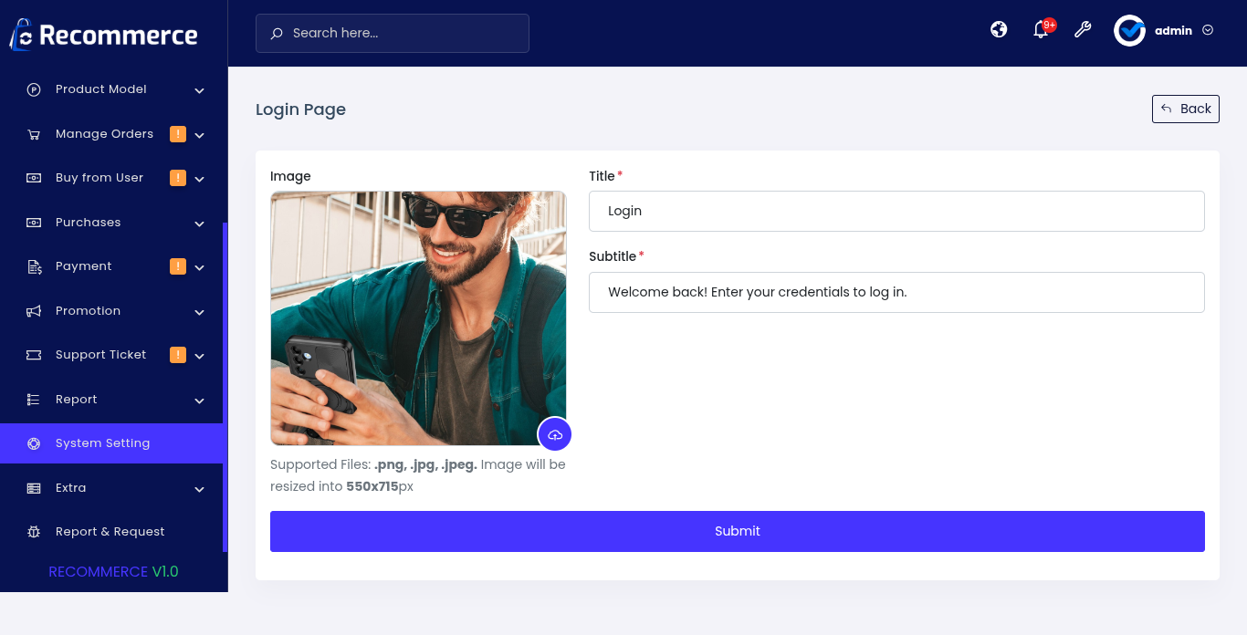Click the image upload cloud icon
Screen dimensions: 1247x635
[x=555, y=435]
